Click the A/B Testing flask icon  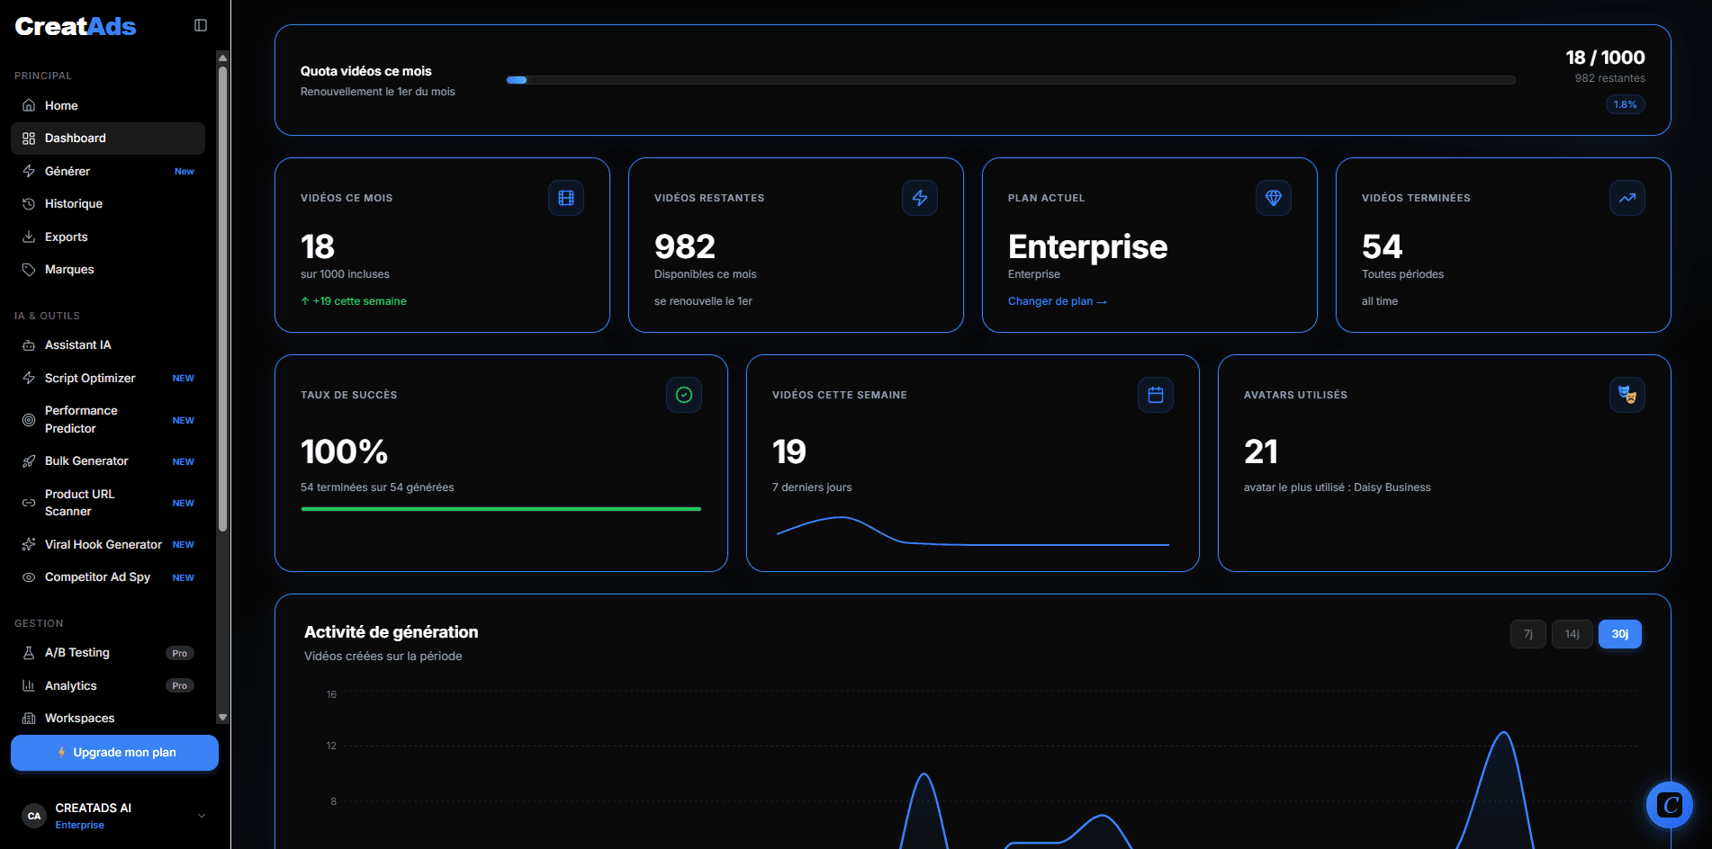click(x=29, y=653)
